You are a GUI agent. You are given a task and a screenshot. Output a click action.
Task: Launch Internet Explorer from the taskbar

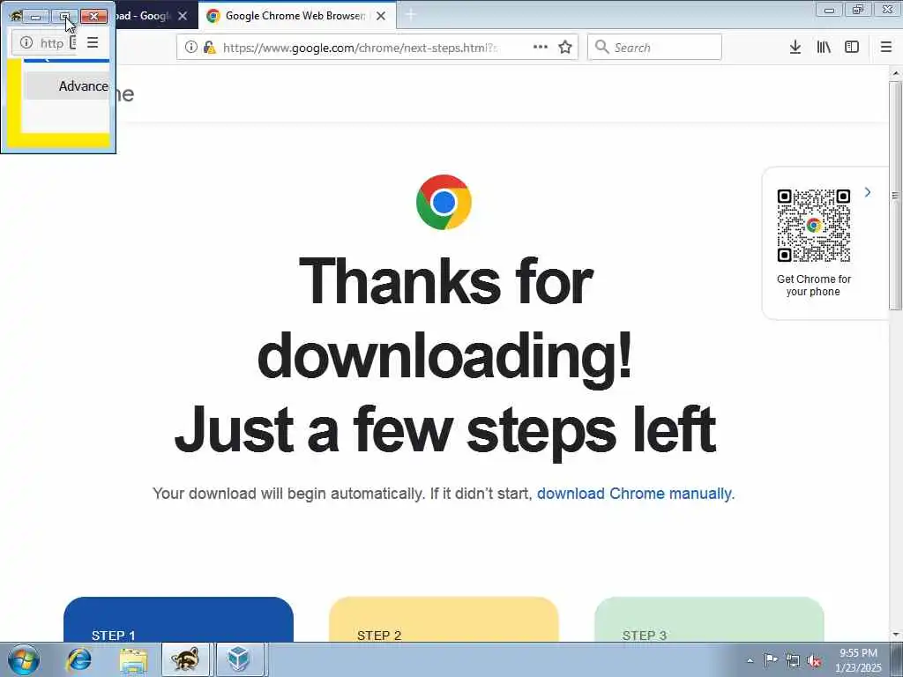pyautogui.click(x=78, y=659)
